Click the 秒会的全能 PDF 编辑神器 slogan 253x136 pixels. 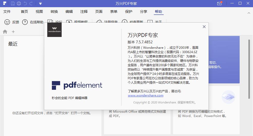click(70, 98)
